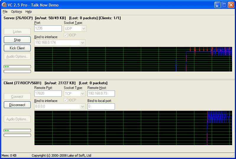The image size is (236, 159).
Task: Open the File menu
Action: [5, 12]
